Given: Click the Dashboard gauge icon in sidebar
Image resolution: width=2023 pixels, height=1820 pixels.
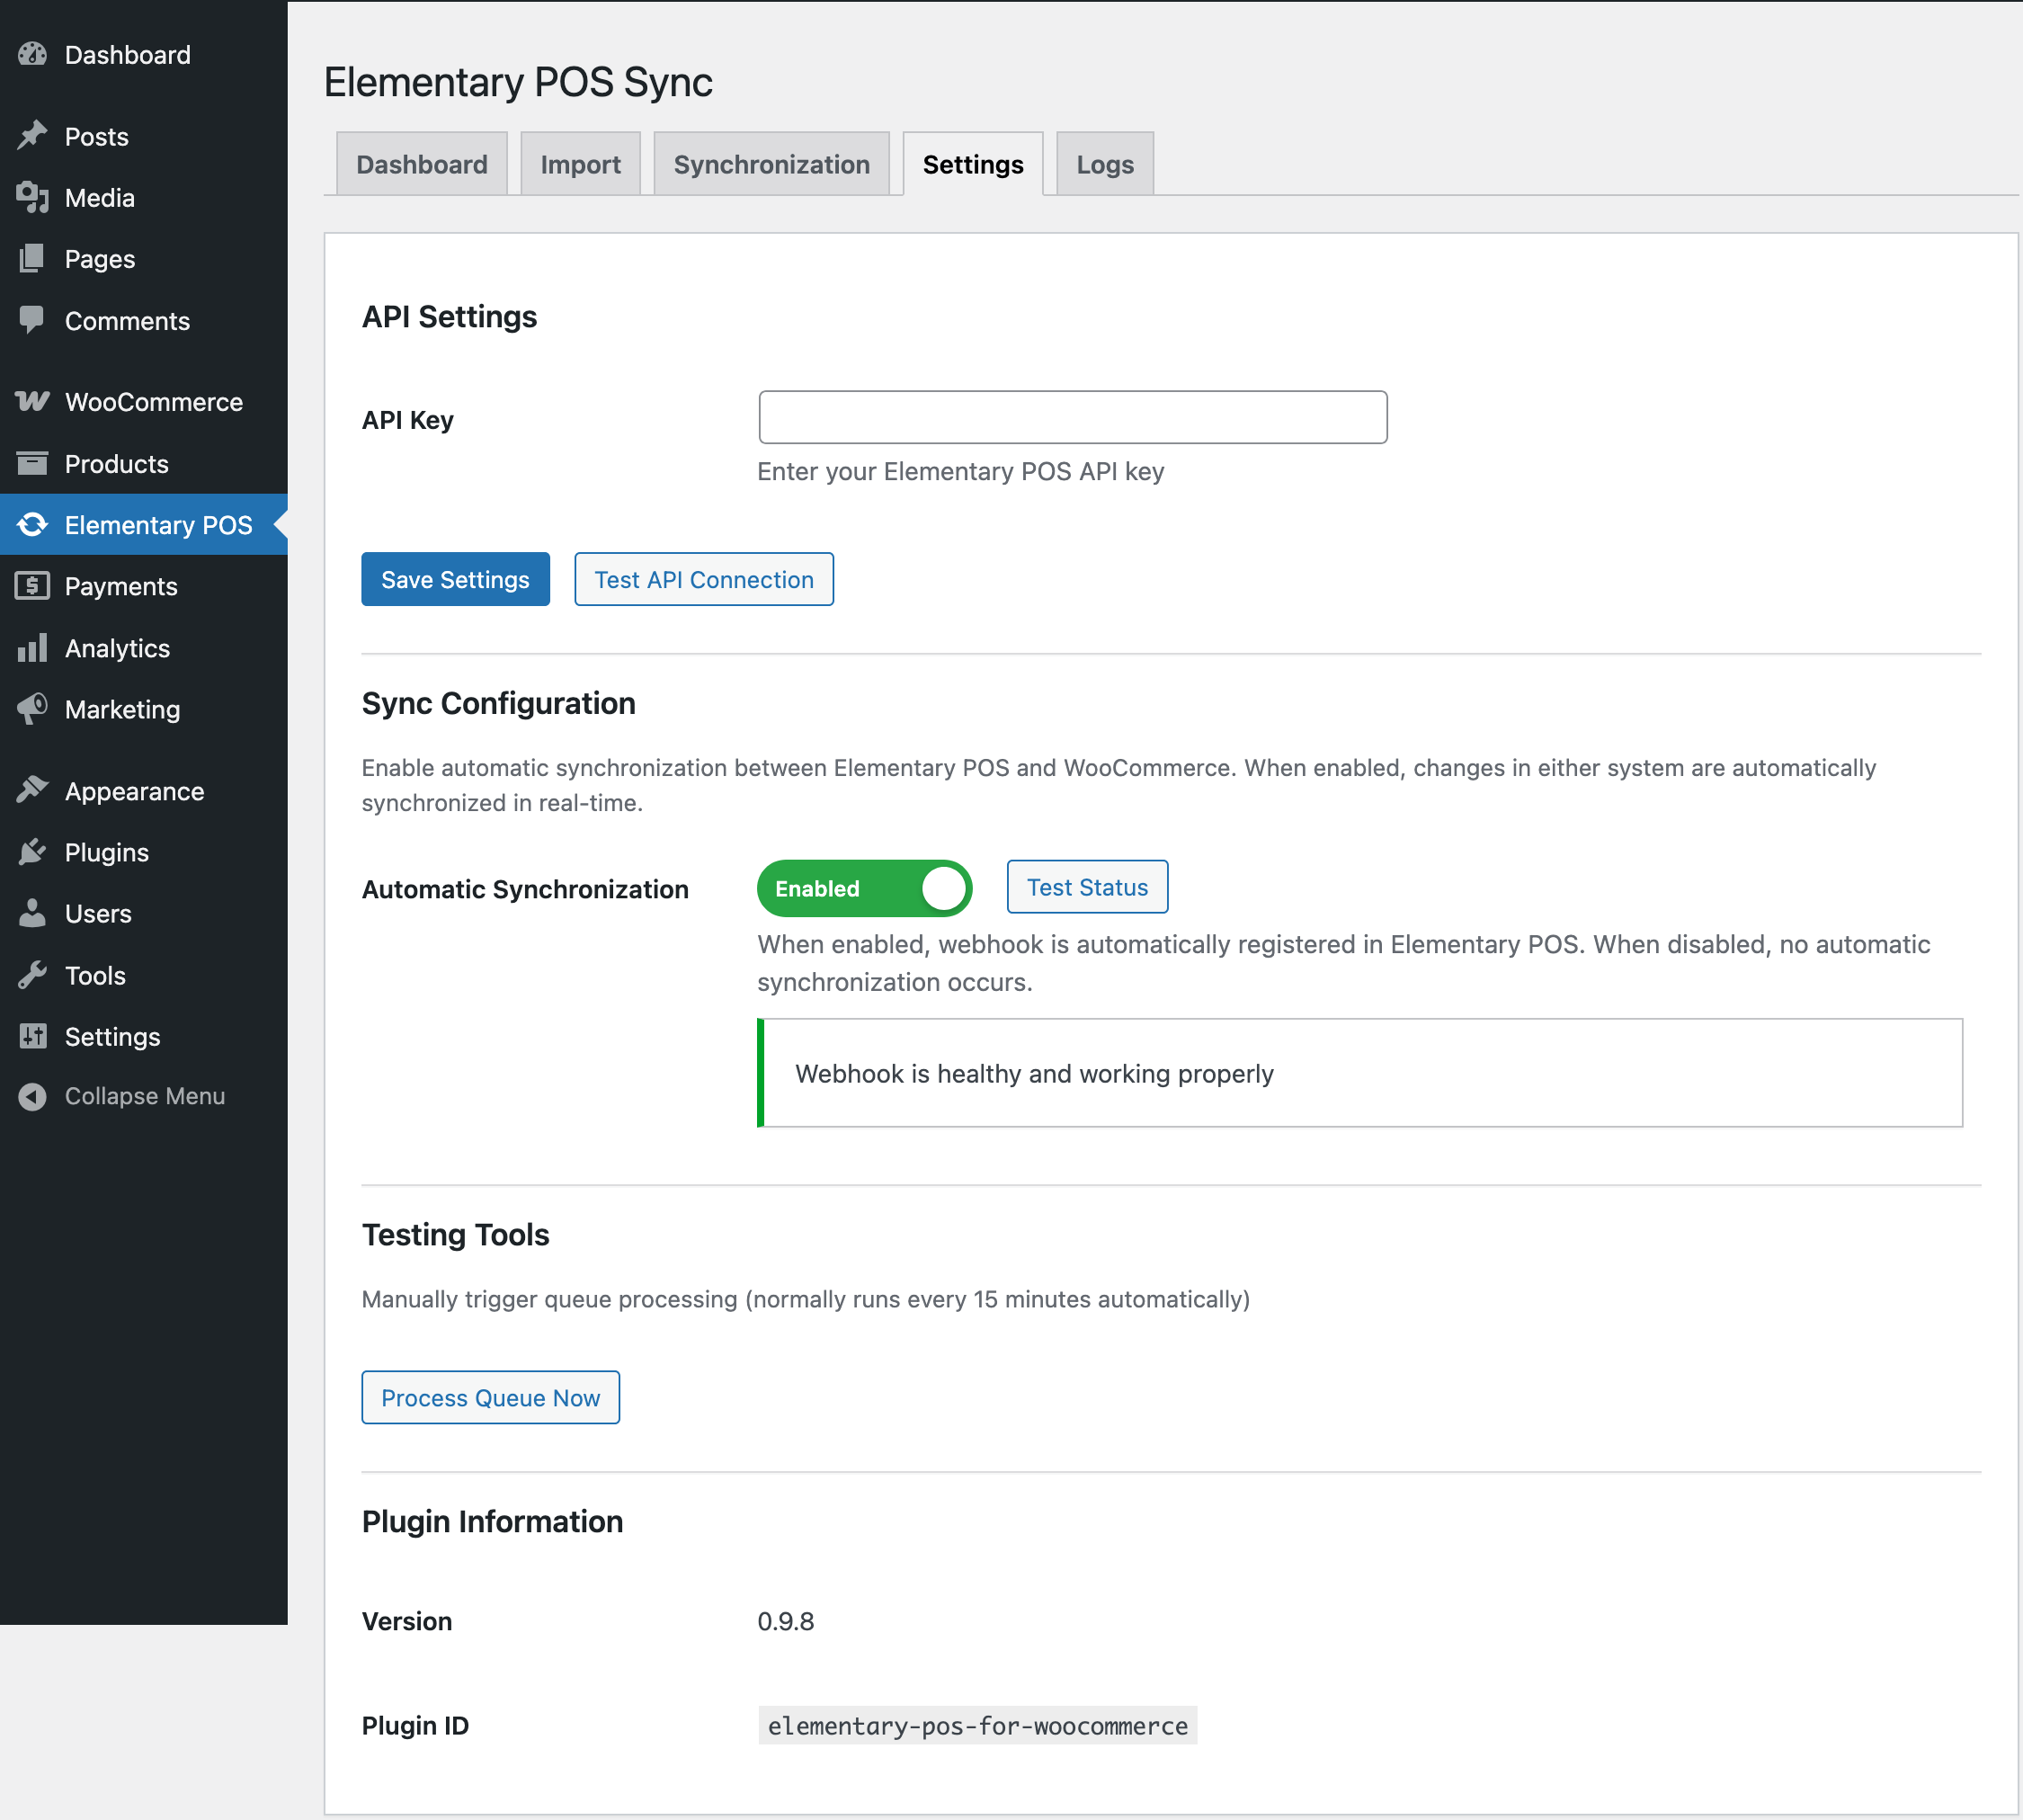Looking at the screenshot, I should (32, 55).
